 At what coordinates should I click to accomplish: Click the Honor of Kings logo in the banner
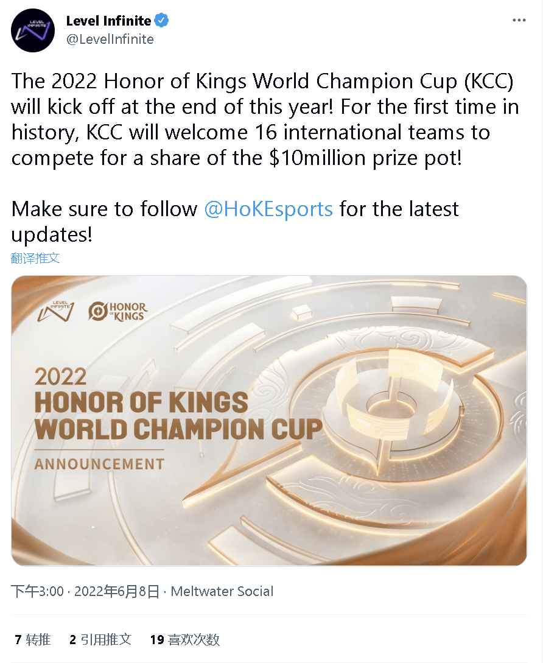[117, 311]
